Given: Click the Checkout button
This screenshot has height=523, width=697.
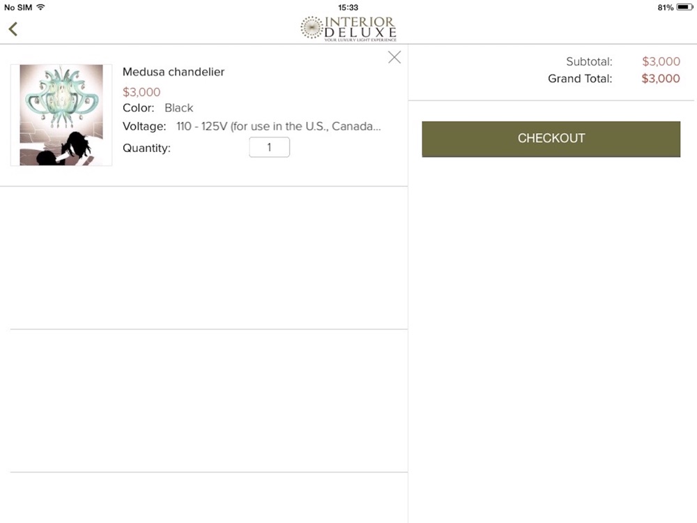Looking at the screenshot, I should [x=551, y=139].
